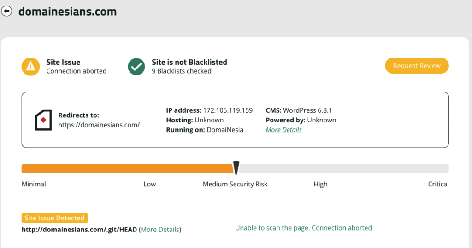Image resolution: width=472 pixels, height=248 pixels.
Task: Click the site favicon with red diamond
Action: [x=43, y=120]
